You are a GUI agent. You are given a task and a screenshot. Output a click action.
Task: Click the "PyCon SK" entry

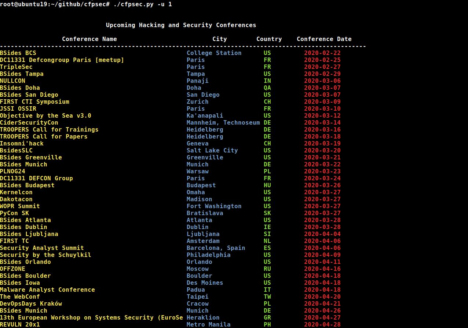coord(14,213)
